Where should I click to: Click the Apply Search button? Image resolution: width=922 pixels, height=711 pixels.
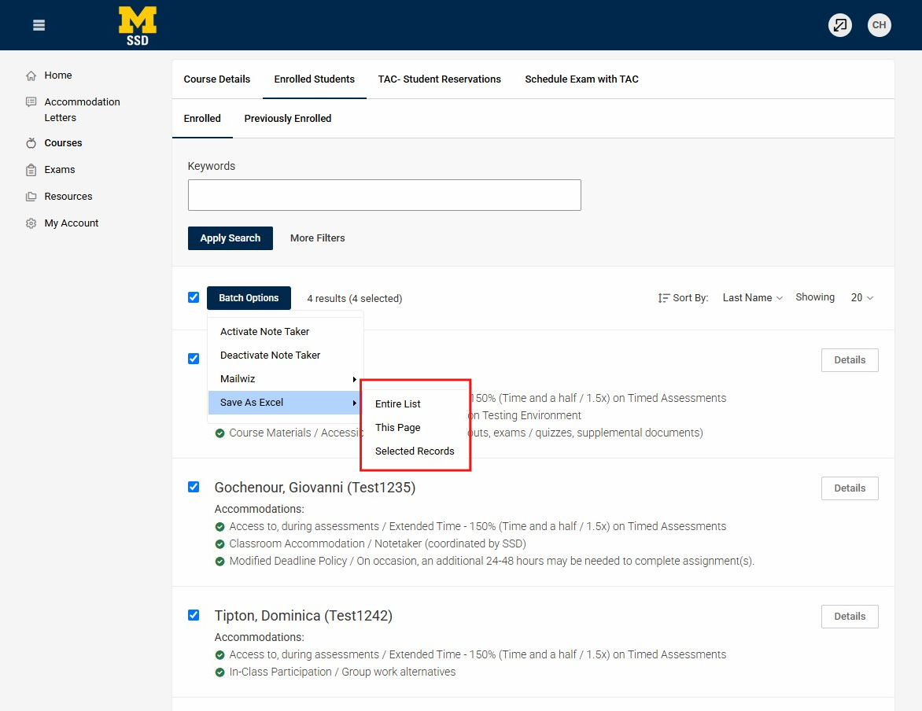click(x=230, y=238)
